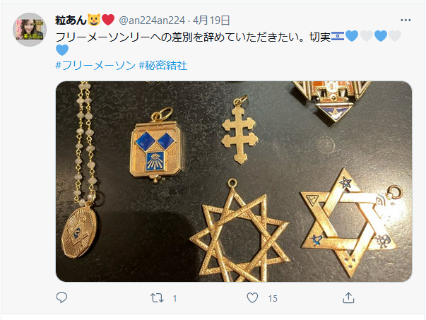Click the six-pointed star pendant in photo
Image resolution: width=426 pixels, height=320 pixels.
point(350,222)
